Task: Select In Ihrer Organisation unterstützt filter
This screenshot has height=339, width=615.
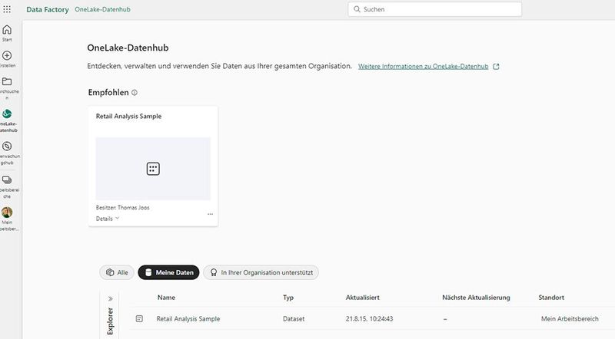Action: click(261, 272)
